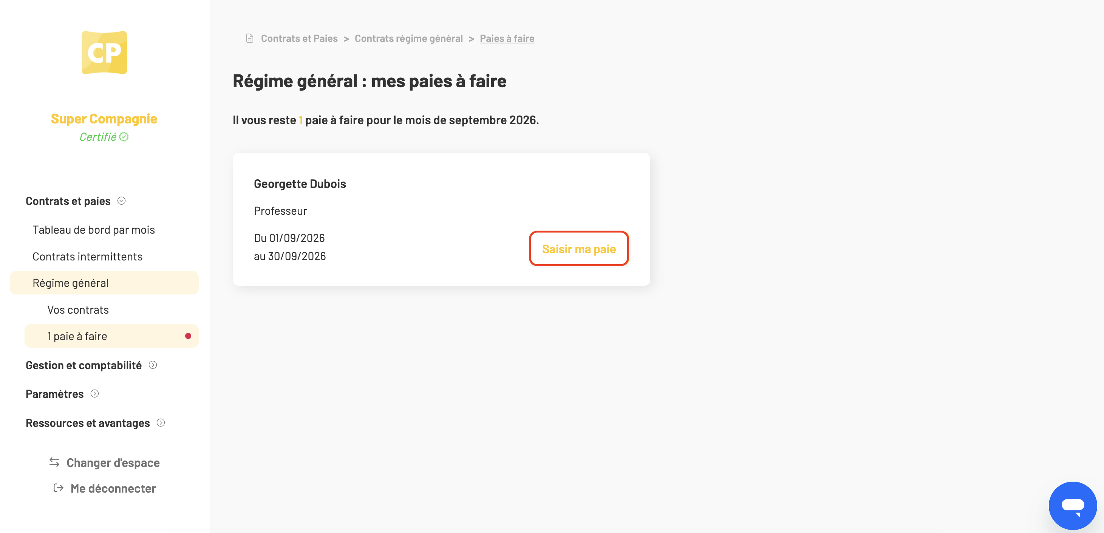Open Vos contrats submenu item
The height and width of the screenshot is (533, 1104).
pos(78,310)
